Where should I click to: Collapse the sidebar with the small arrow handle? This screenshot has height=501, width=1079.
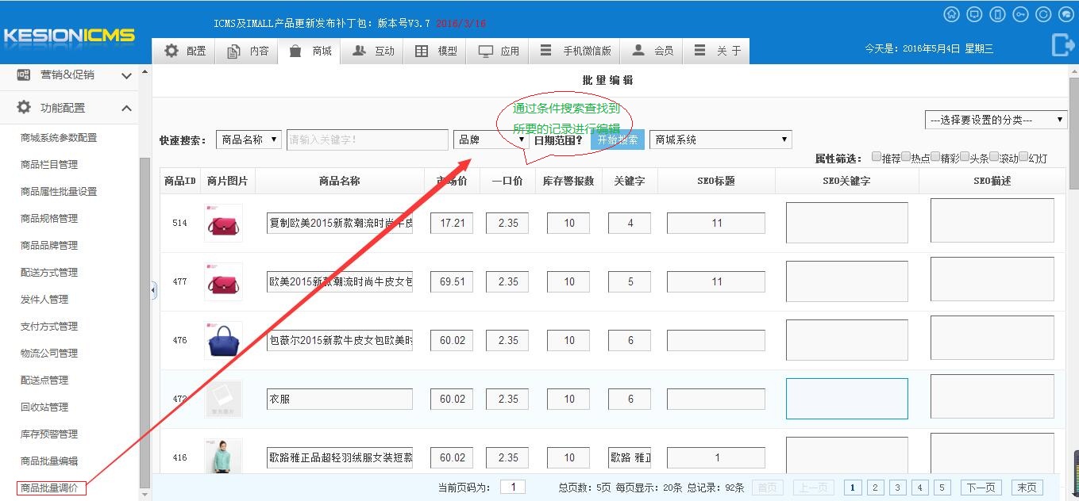coord(154,291)
